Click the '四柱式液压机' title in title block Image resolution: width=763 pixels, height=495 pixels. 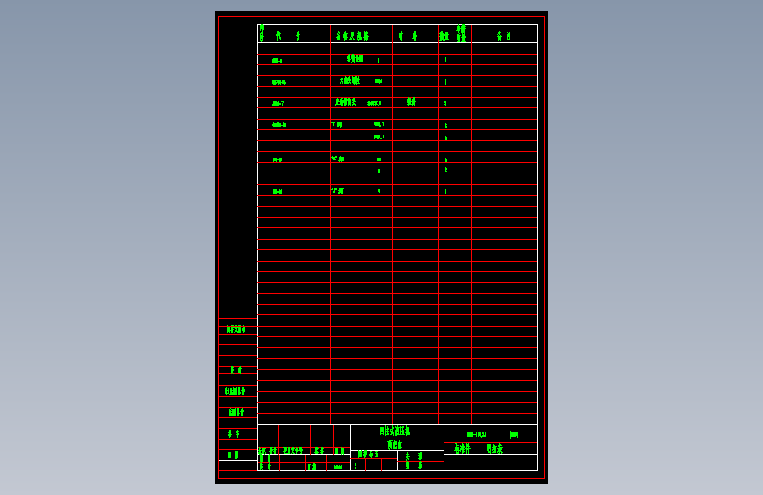click(x=394, y=432)
